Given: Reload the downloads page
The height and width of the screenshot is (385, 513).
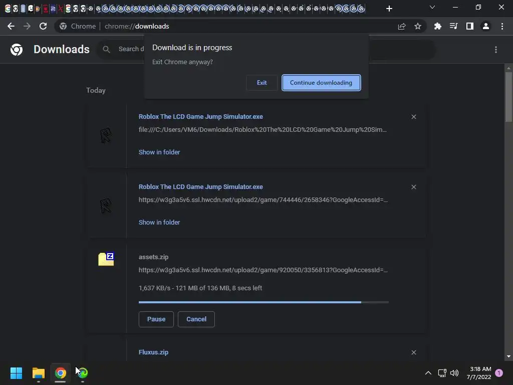Looking at the screenshot, I should pyautogui.click(x=43, y=26).
